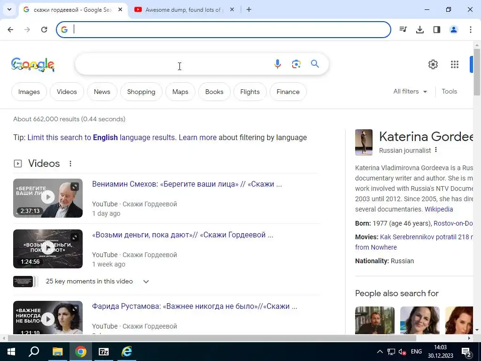The image size is (481, 361).
Task: Open the search Tools button
Action: [449, 92]
